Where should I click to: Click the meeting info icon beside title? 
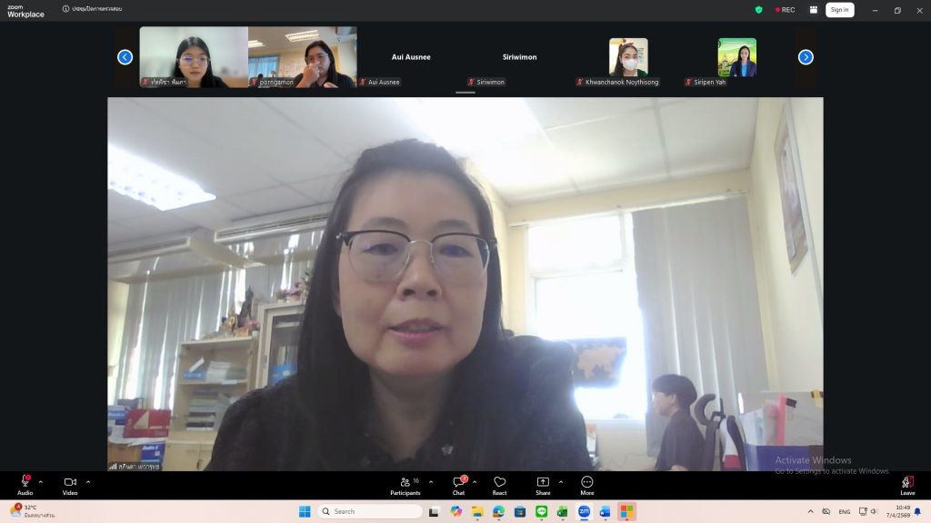(x=66, y=9)
